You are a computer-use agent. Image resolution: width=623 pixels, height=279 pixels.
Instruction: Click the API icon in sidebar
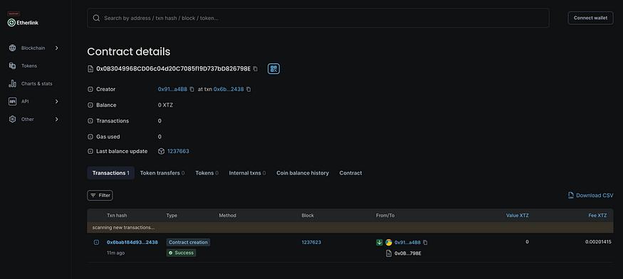point(12,101)
